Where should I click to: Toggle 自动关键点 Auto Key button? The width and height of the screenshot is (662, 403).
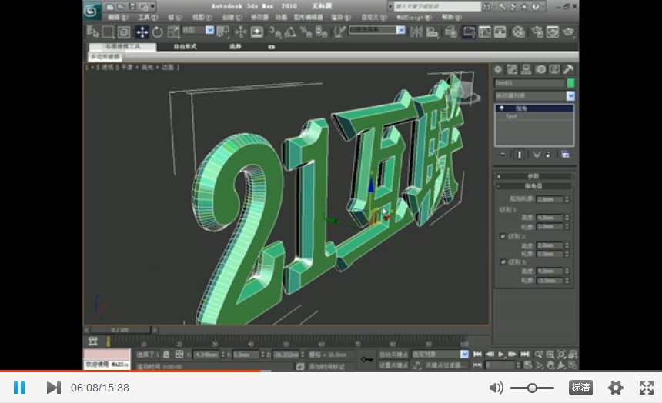393,355
